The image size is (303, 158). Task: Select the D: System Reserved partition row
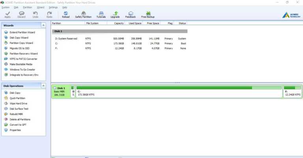120,39
